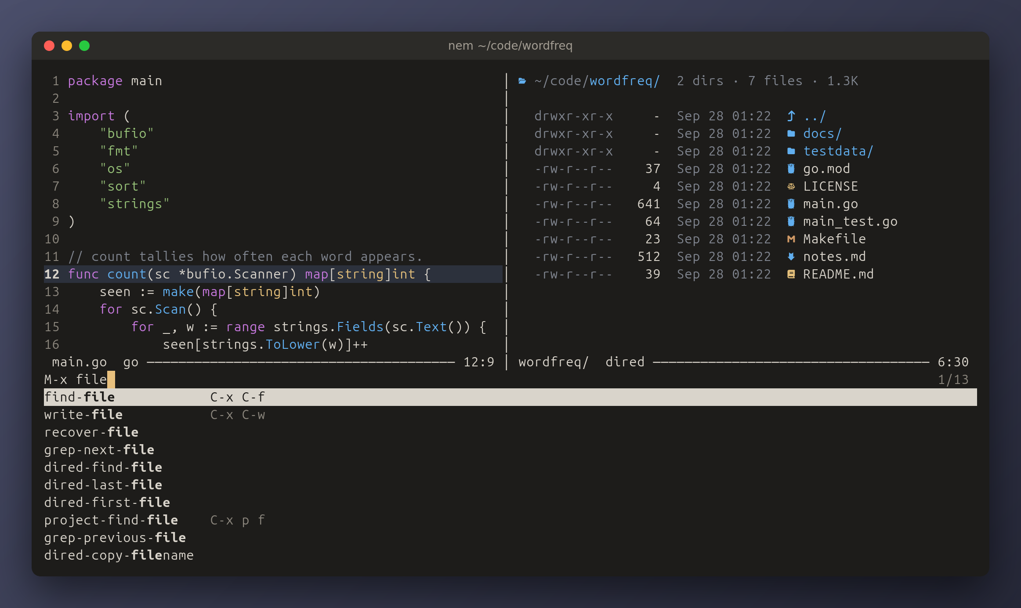This screenshot has width=1021, height=608.
Task: Choose grep-previous-file command
Action: coord(115,538)
